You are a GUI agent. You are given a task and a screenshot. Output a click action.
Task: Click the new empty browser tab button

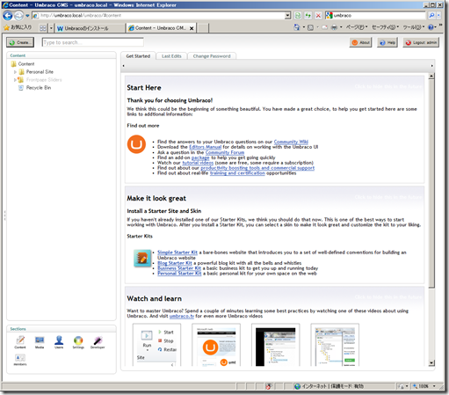pos(203,28)
